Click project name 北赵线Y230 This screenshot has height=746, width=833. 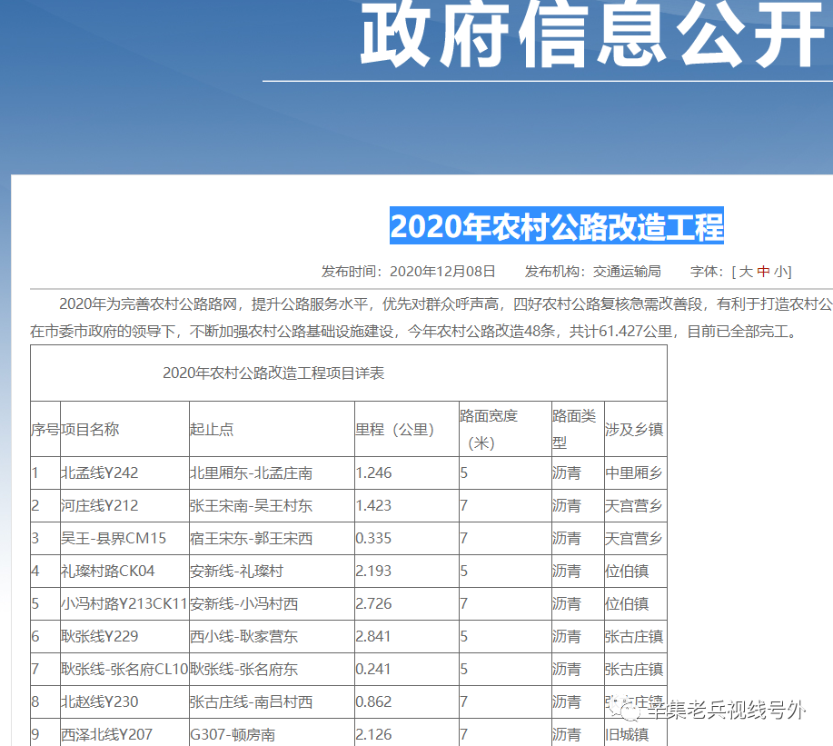(99, 701)
